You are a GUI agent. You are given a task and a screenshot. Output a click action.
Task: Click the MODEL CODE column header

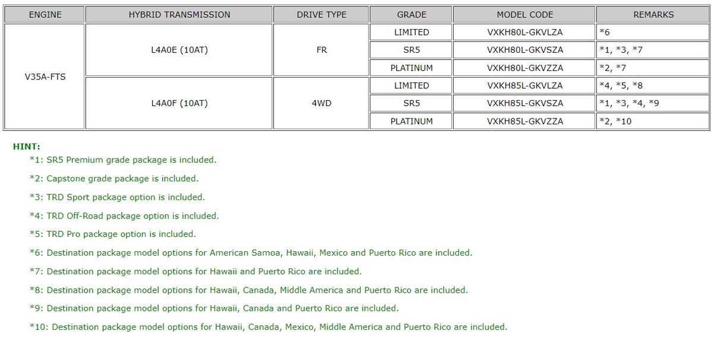click(524, 15)
